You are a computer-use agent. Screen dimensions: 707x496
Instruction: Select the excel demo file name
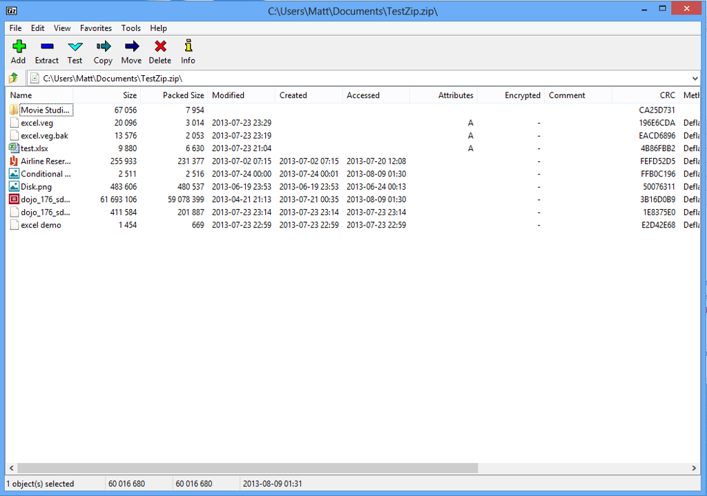click(x=41, y=225)
